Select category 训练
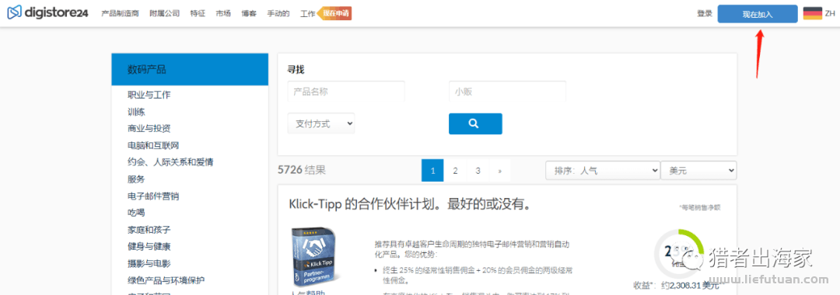This screenshot has height=295, width=840. pyautogui.click(x=136, y=113)
